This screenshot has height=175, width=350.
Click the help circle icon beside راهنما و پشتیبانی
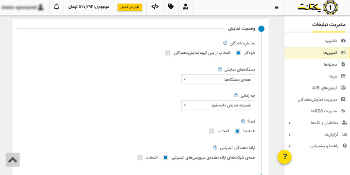345,146
